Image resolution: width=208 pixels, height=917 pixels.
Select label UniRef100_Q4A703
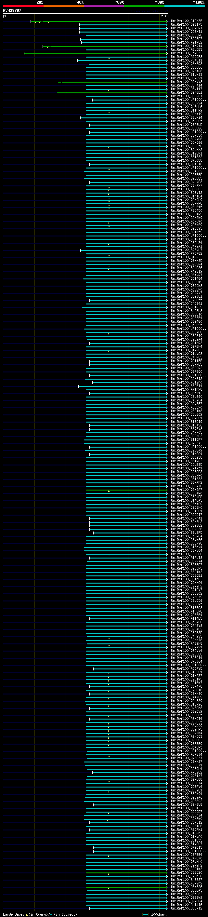[187, 433]
